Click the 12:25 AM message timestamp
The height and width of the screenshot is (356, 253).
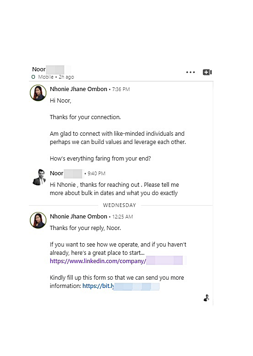click(x=123, y=217)
